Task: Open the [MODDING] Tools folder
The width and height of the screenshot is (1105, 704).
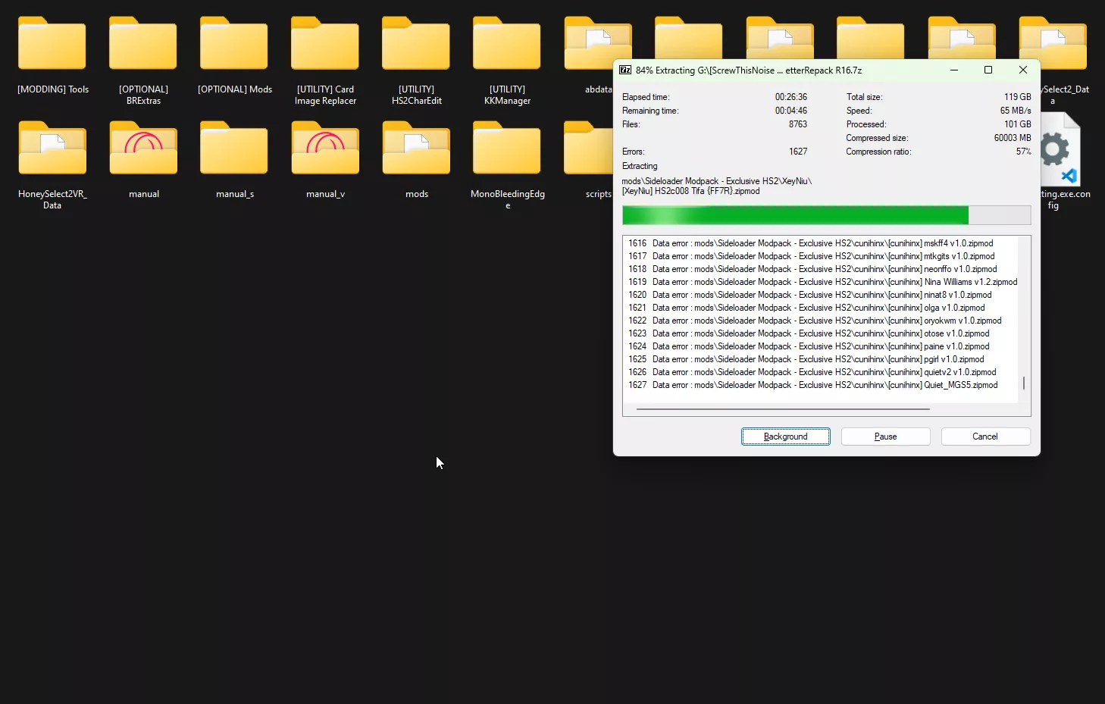Action: (x=52, y=43)
